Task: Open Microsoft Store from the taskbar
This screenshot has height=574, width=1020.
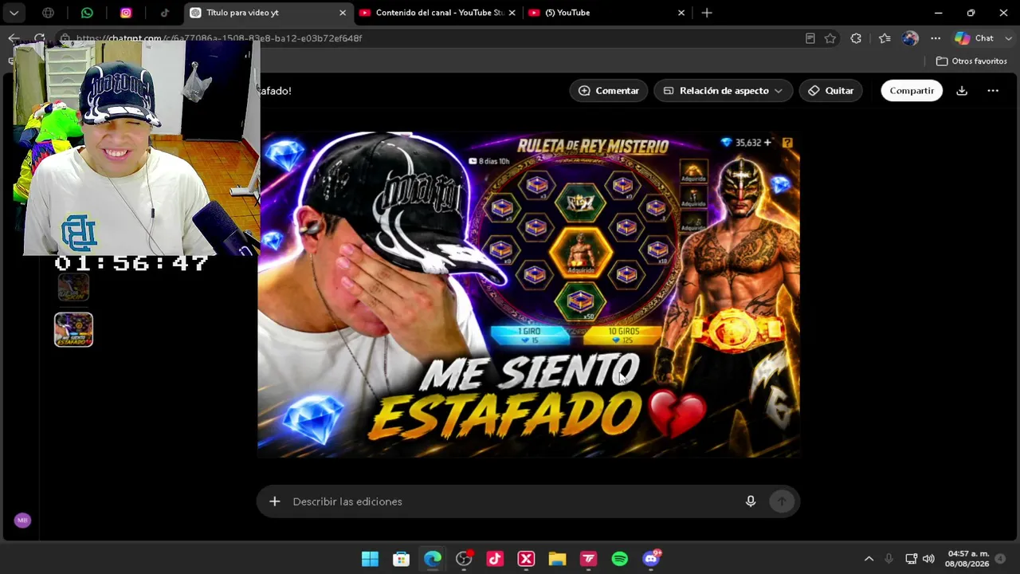Action: pos(402,559)
